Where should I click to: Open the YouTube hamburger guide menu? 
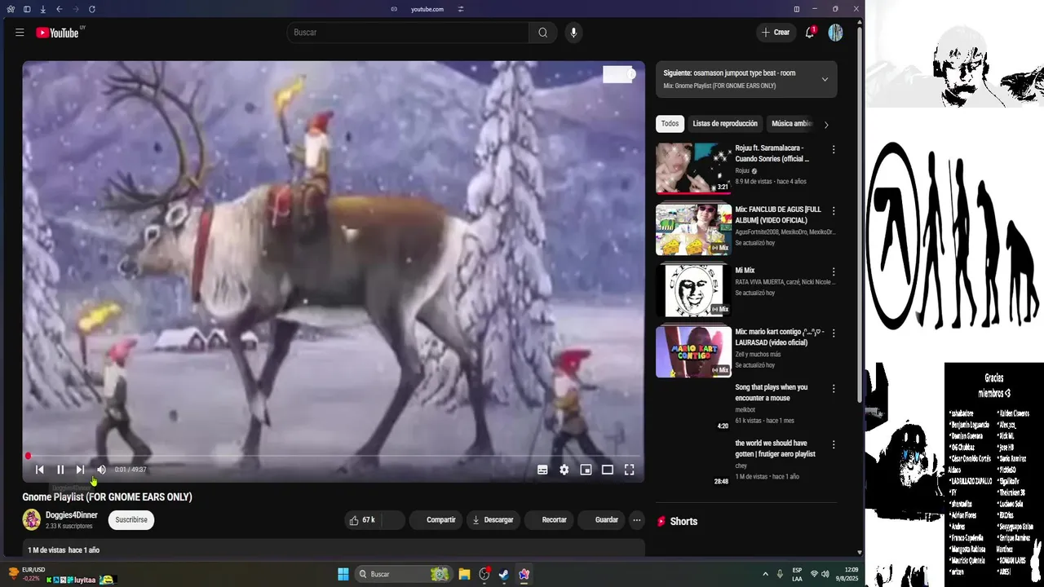(20, 33)
